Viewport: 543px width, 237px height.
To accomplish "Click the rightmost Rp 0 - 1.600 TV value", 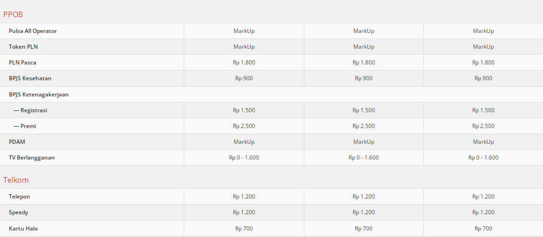I will pyautogui.click(x=483, y=158).
